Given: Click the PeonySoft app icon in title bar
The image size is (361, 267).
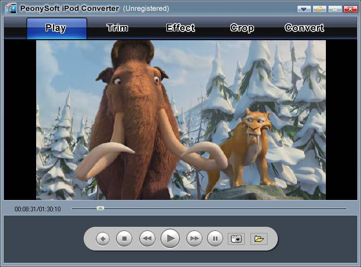Looking at the screenshot, I should click(x=11, y=8).
